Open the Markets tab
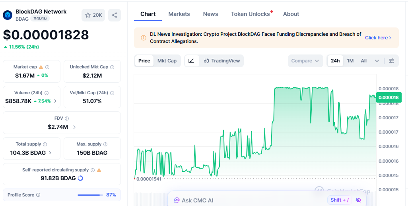 coord(179,14)
